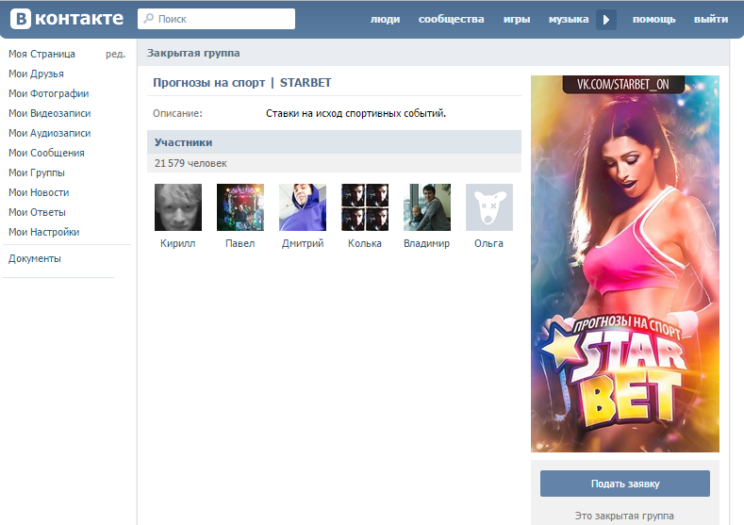Viewport: 744px width, 525px height.
Task: Click the name Дмитрий
Action: point(303,244)
